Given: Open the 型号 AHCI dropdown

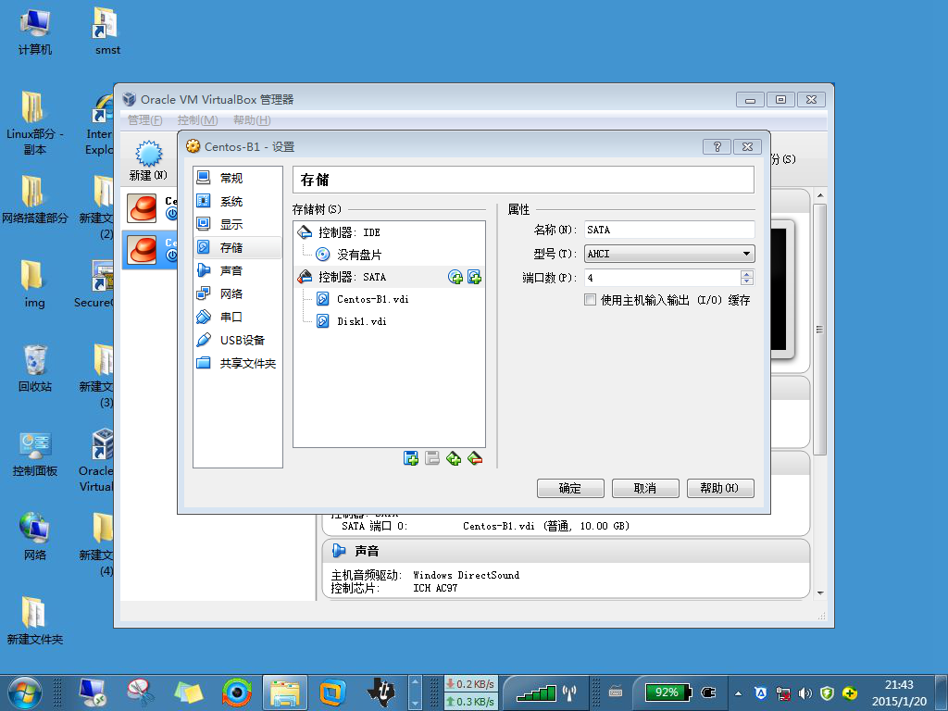Looking at the screenshot, I should pos(669,254).
